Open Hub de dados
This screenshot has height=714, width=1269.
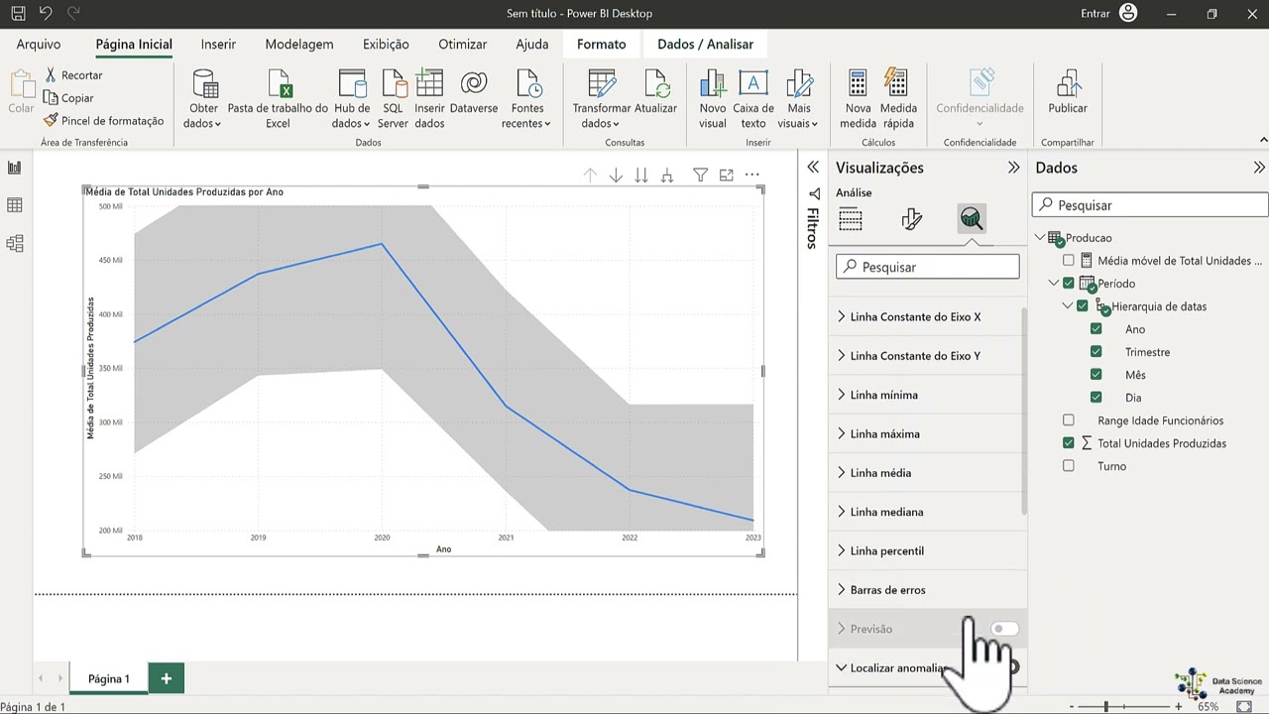(x=351, y=99)
